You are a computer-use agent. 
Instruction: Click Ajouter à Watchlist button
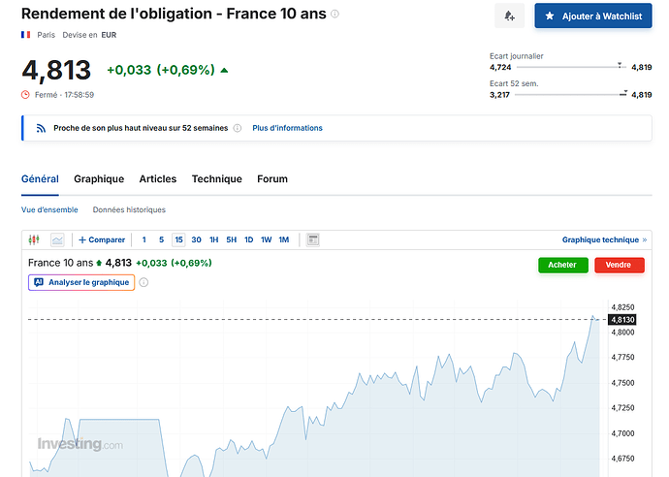point(593,16)
